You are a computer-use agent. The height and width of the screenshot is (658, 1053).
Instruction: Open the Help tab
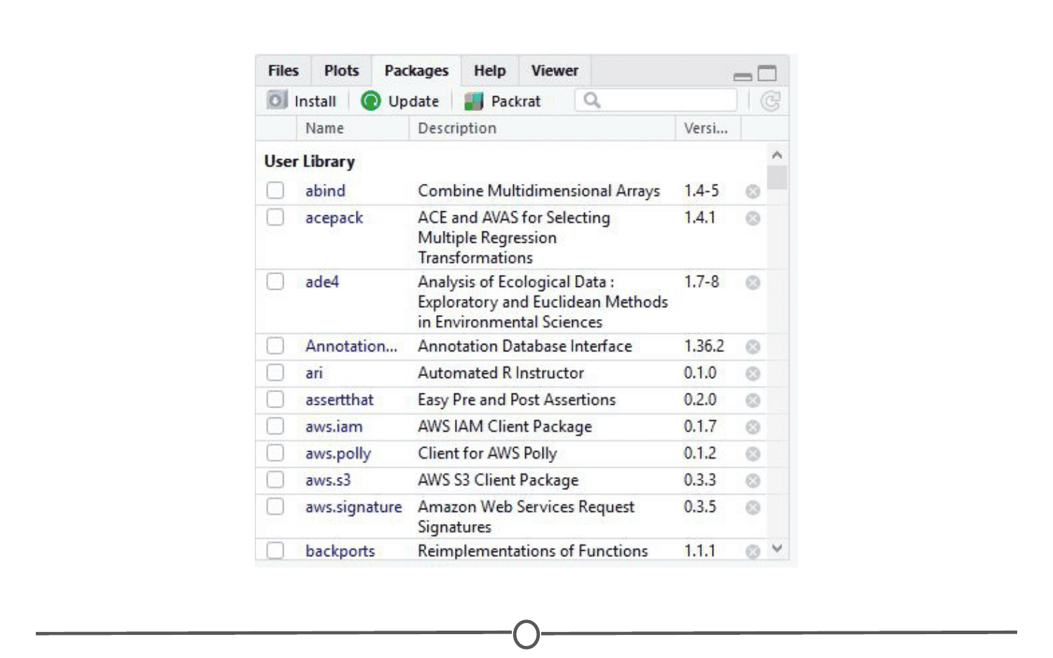pyautogui.click(x=490, y=71)
